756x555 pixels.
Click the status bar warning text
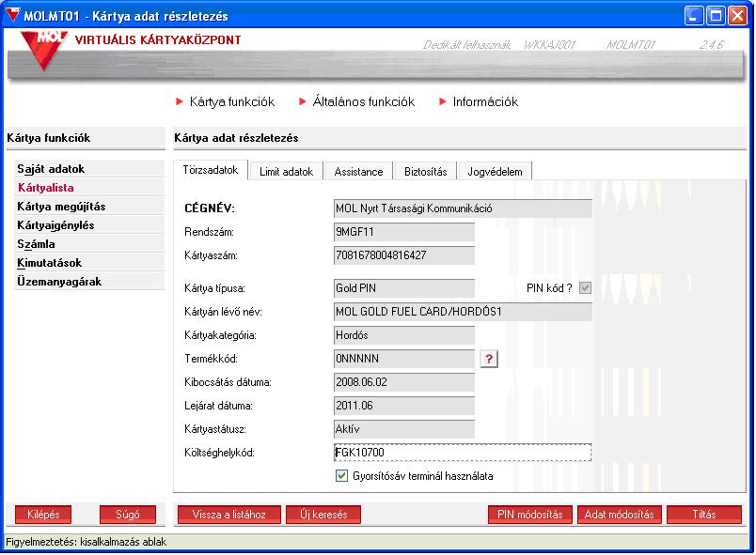[86, 542]
